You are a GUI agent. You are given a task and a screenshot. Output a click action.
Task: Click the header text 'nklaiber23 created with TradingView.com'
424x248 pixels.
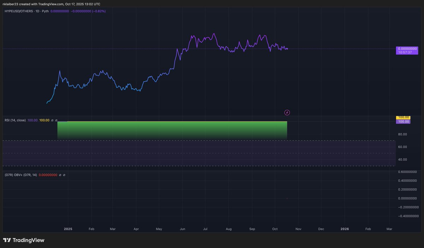[33, 4]
